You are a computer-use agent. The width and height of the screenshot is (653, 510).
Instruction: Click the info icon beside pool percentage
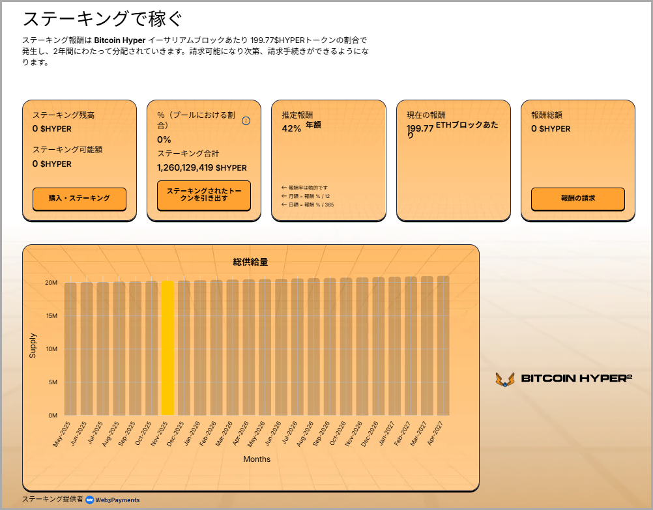[x=246, y=120]
